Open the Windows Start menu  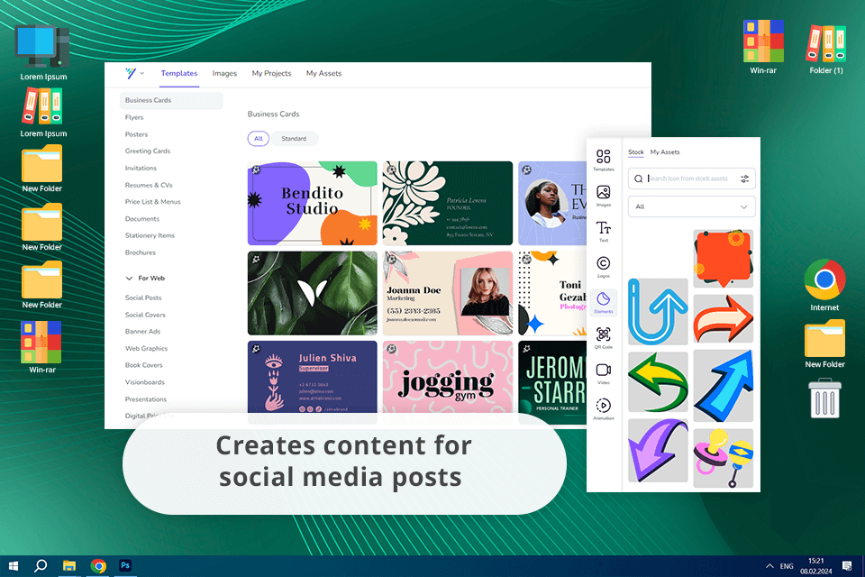(14, 566)
